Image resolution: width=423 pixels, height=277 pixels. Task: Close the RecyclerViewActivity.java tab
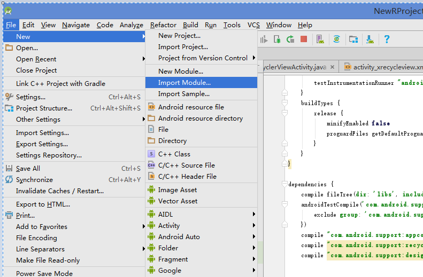[x=333, y=67]
